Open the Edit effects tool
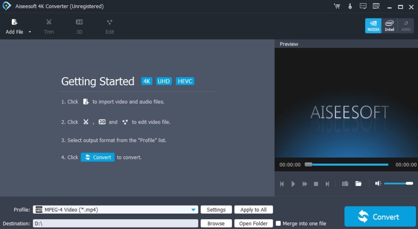 point(109,27)
